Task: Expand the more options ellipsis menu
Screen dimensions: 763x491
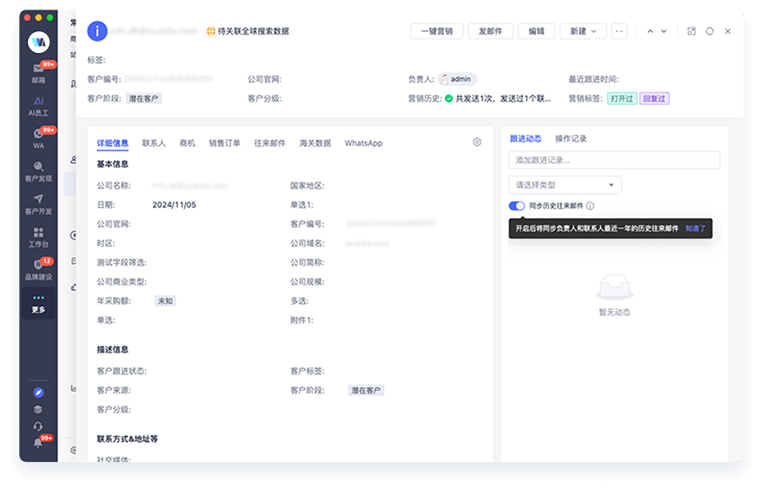Action: tap(619, 31)
